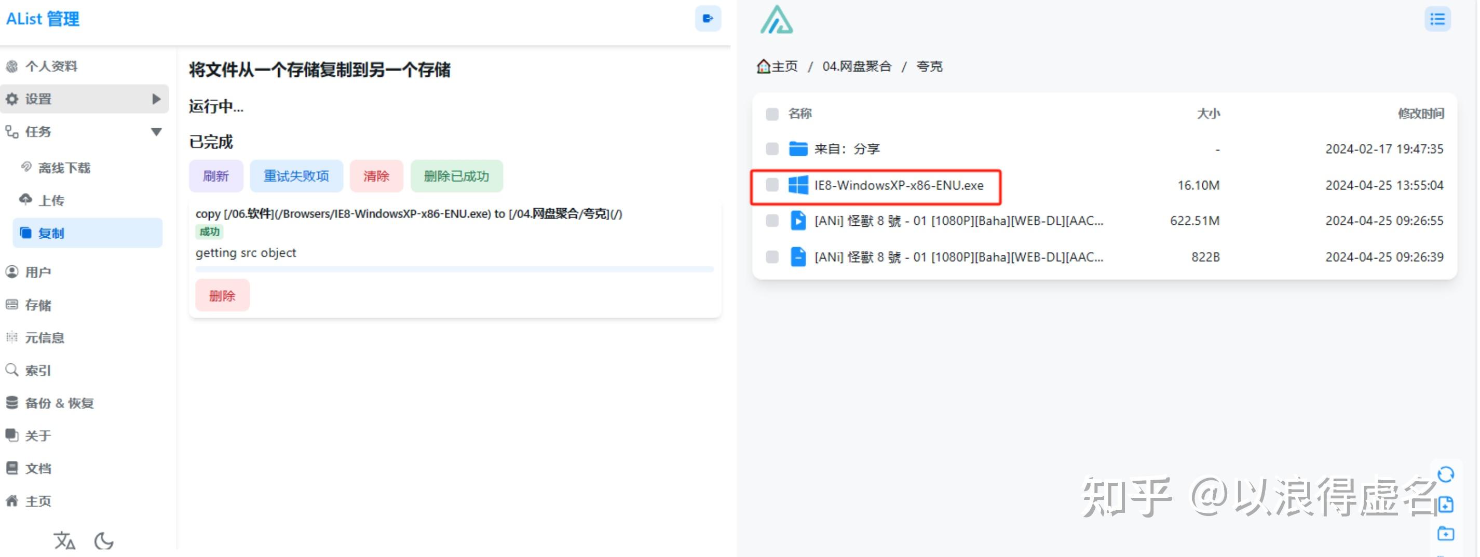Screen dimensions: 1480x557
Task: Open 离线下载 offline download section
Action: click(63, 167)
